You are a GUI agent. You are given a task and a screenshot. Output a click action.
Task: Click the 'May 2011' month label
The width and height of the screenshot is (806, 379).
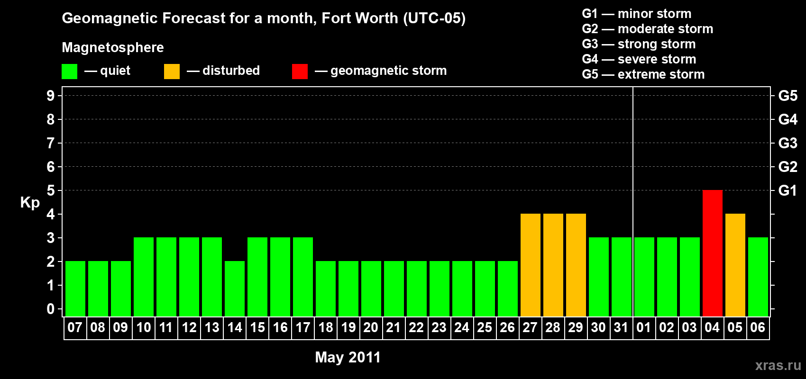tap(348, 357)
